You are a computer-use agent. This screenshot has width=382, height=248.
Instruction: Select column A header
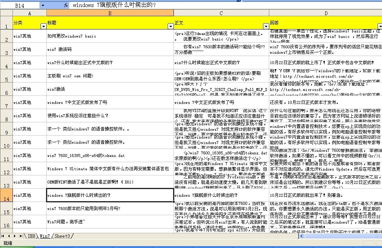[x=29, y=13]
